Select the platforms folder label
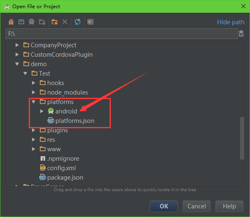This screenshot has height=217, width=250. click(x=60, y=102)
